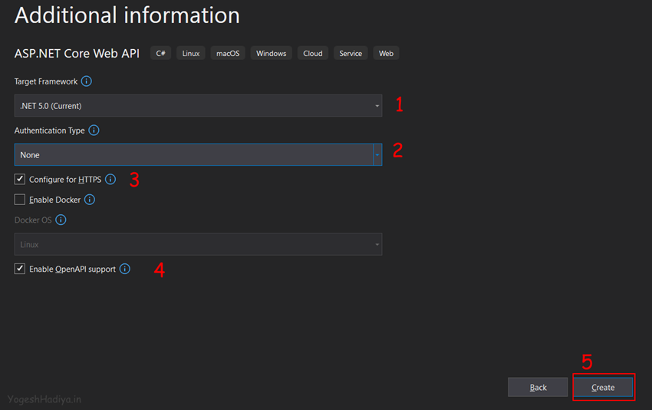Click info icon beside Enable OpenAPI support
Screen dimensions: 652x410
pyautogui.click(x=125, y=269)
